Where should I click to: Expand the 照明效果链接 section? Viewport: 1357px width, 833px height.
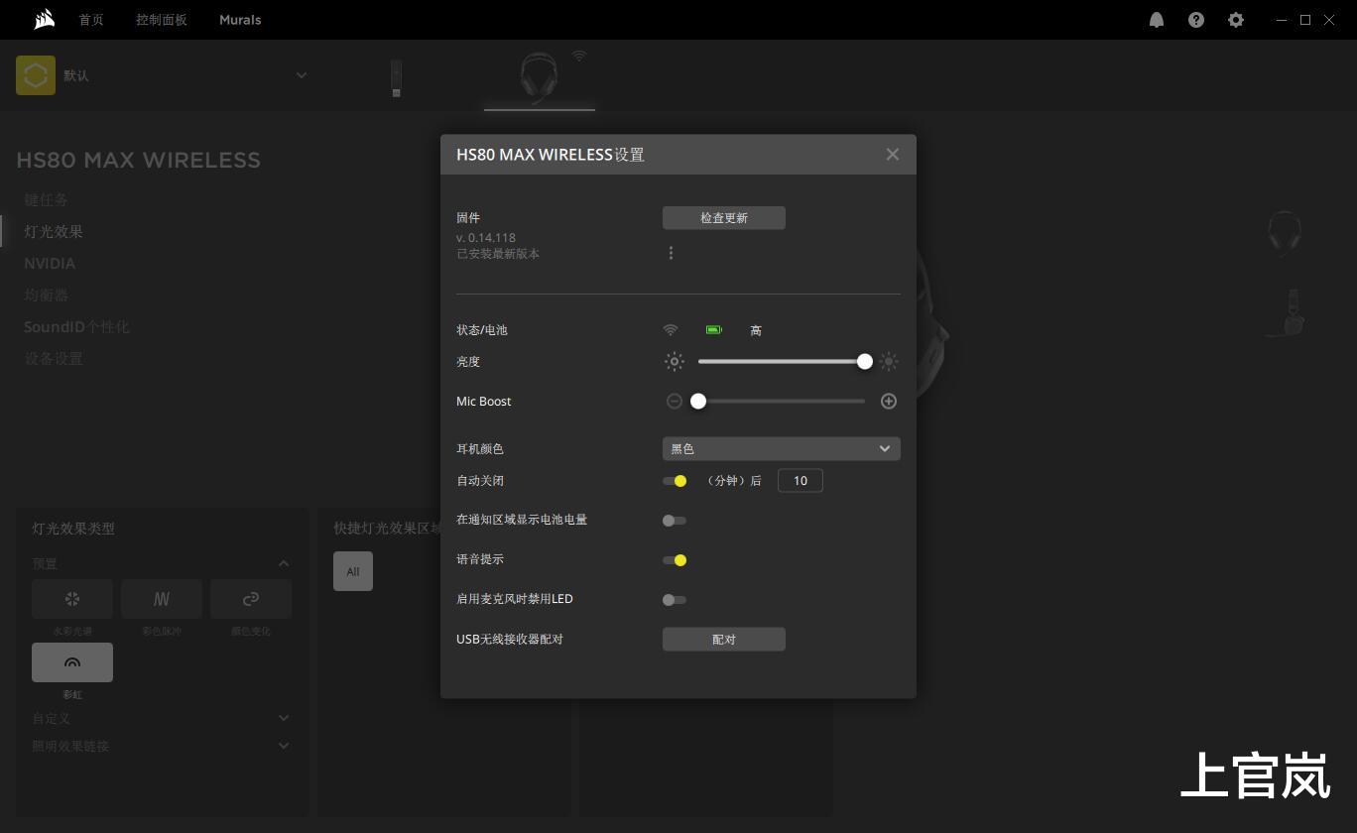(x=284, y=746)
